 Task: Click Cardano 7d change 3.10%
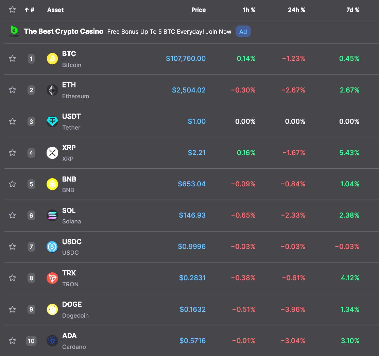click(x=350, y=341)
